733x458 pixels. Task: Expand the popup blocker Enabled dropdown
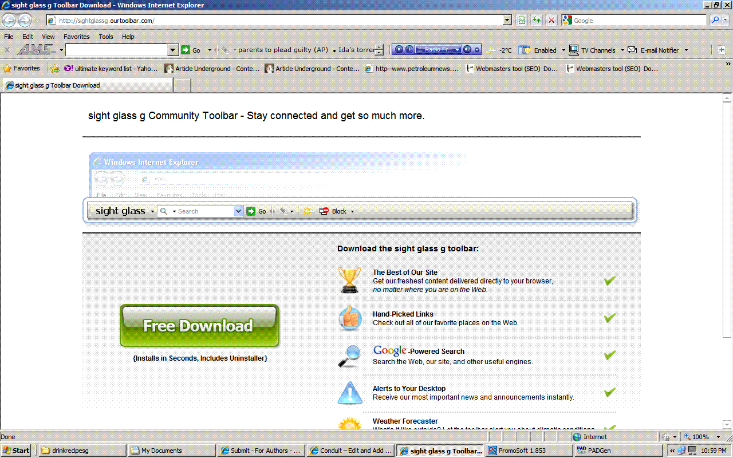point(563,50)
